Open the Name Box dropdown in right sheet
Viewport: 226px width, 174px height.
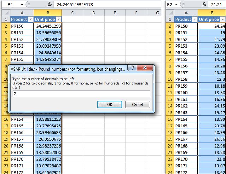pyautogui.click(x=176, y=5)
